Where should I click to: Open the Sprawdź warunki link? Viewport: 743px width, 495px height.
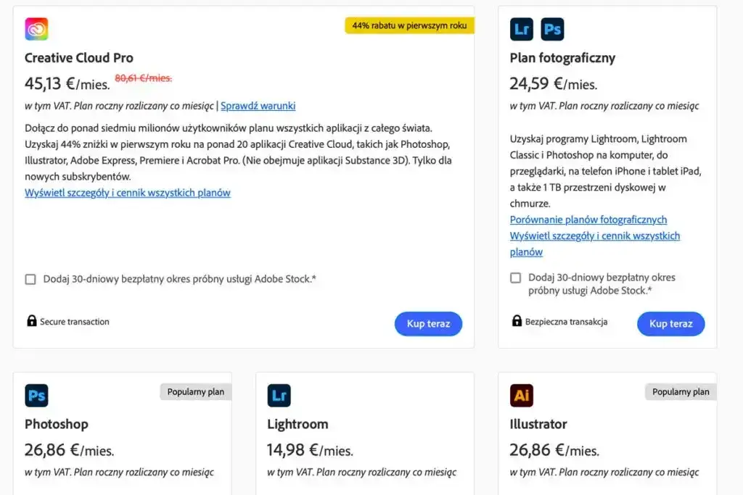click(x=258, y=106)
